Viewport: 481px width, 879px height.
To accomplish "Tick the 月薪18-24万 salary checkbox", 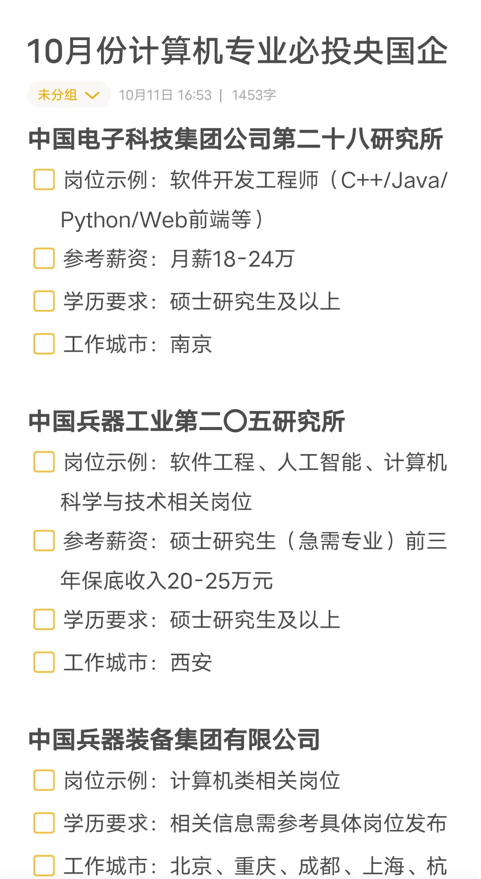I will (44, 259).
